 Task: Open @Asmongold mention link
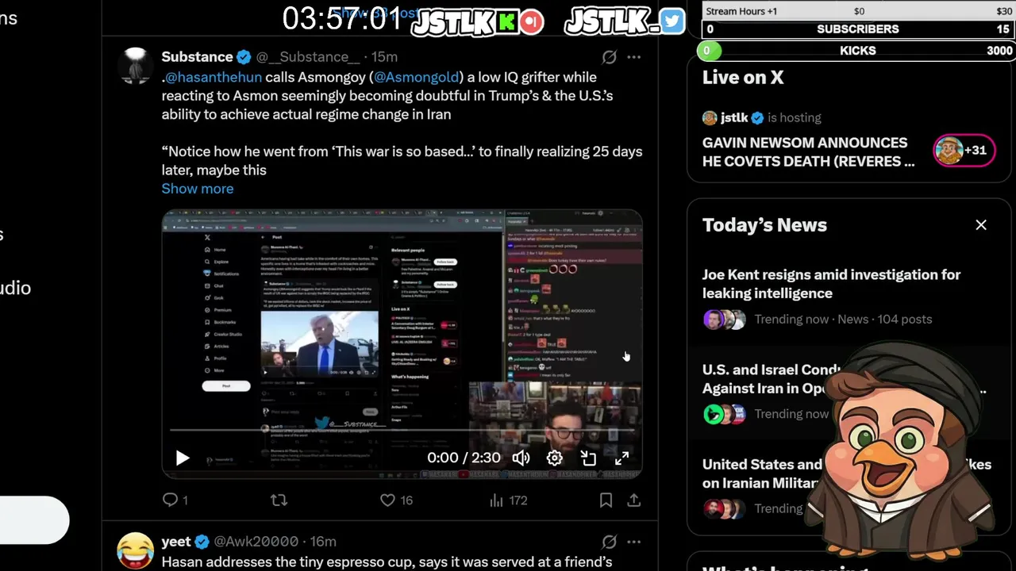coord(417,77)
